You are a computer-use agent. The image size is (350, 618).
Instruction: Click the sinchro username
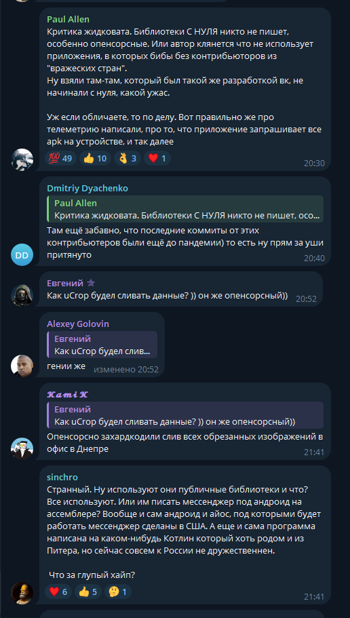click(x=62, y=478)
